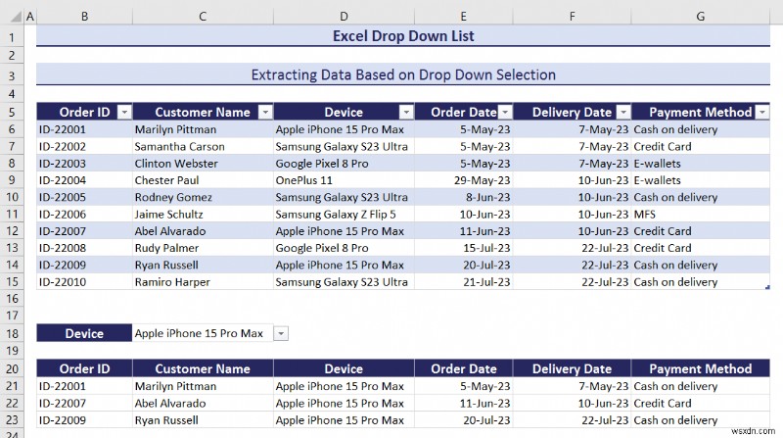This screenshot has height=438, width=783.
Task: Click the 'Extracting Data Based on Drop Down Selection' cell
Action: click(x=403, y=75)
